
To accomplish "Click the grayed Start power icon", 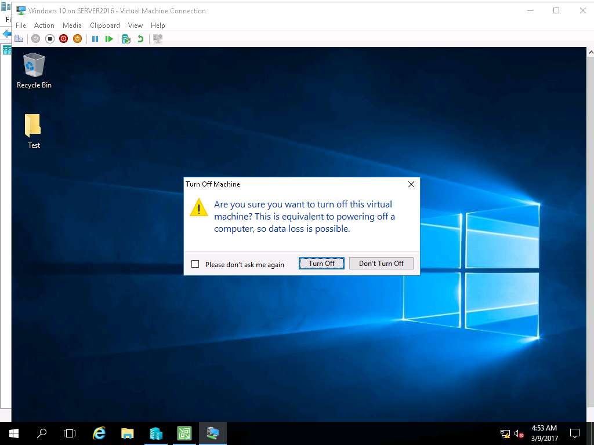I will (x=35, y=39).
